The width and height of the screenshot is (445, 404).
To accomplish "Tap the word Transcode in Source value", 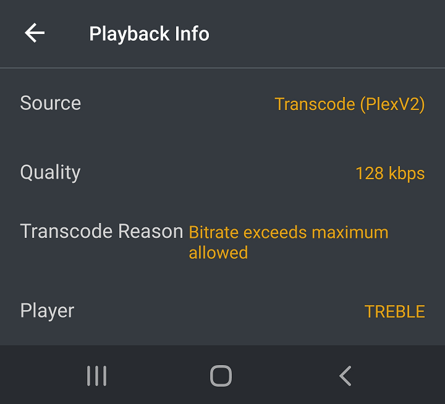I will 315,104.
